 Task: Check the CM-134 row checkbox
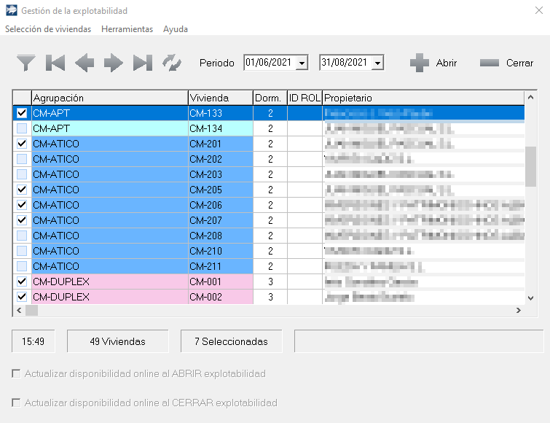coord(22,128)
